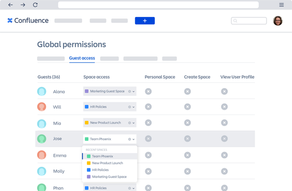Screen dimensions: 292x191
Task: Open the browser hamburger menu
Action: pos(281,5)
